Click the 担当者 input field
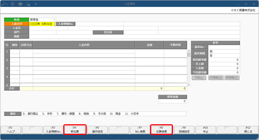Screen dimensions: 259x140 (141, 32)
